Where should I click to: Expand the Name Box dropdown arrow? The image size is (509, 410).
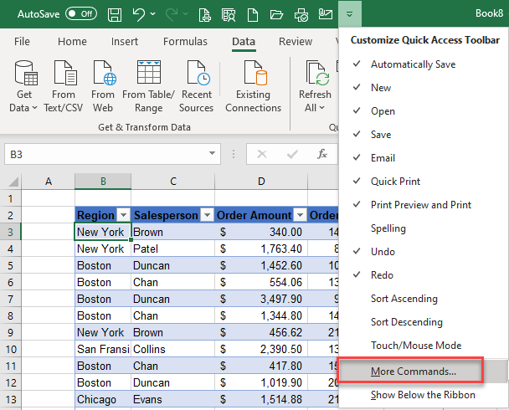[x=212, y=154]
